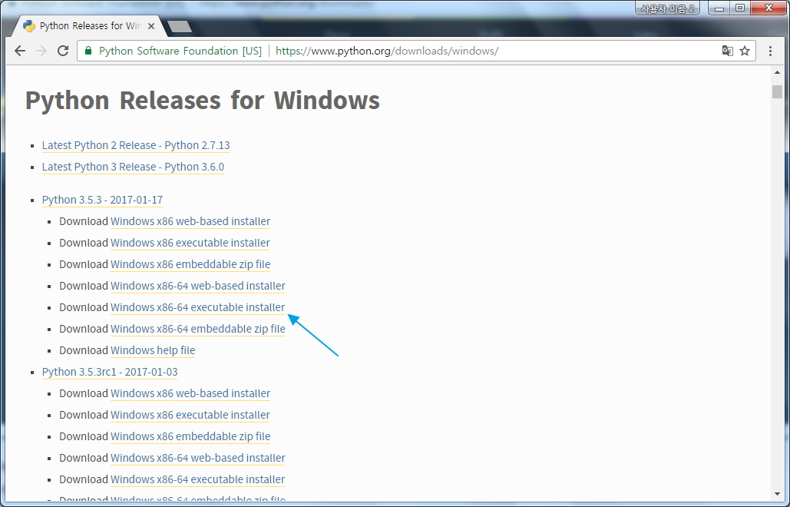Download 3.5.3rc1 Windows x86-64 web-based installer
This screenshot has height=507, width=790.
coord(198,458)
